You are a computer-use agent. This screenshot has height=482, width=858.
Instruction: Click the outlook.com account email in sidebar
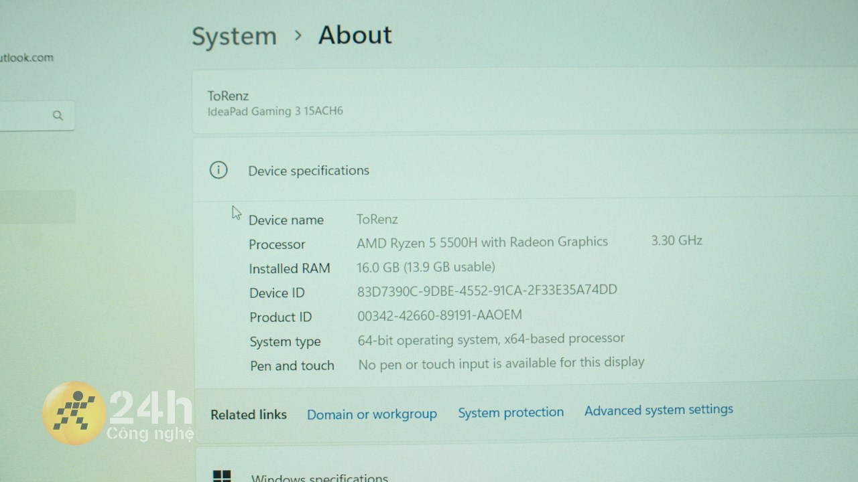pyautogui.click(x=27, y=58)
